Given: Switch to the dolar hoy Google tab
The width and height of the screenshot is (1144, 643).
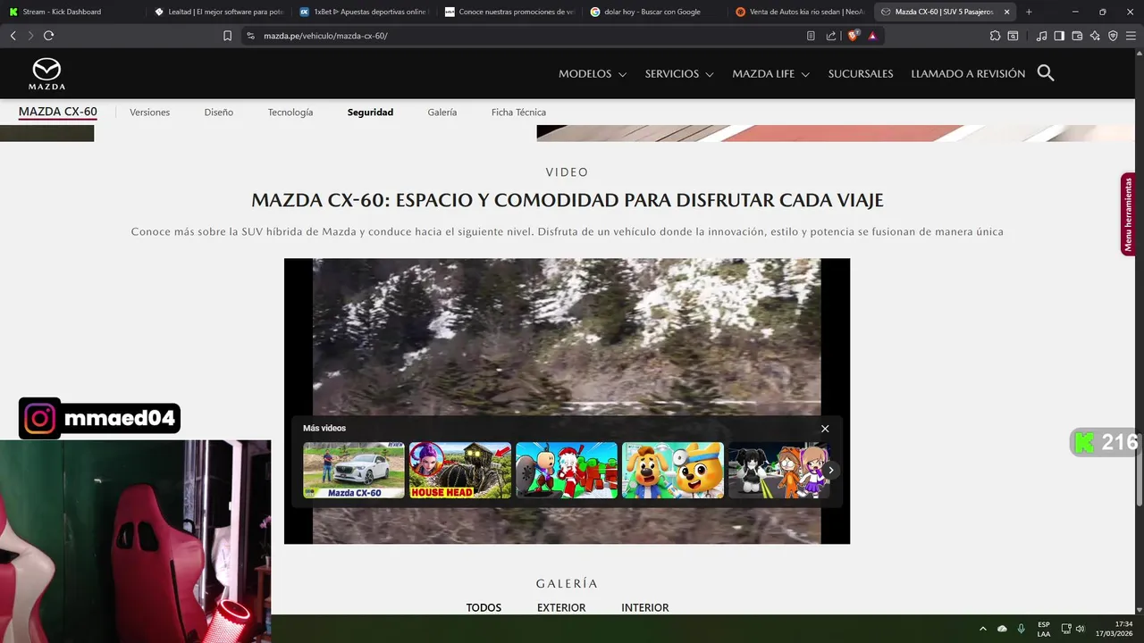Looking at the screenshot, I should [655, 12].
